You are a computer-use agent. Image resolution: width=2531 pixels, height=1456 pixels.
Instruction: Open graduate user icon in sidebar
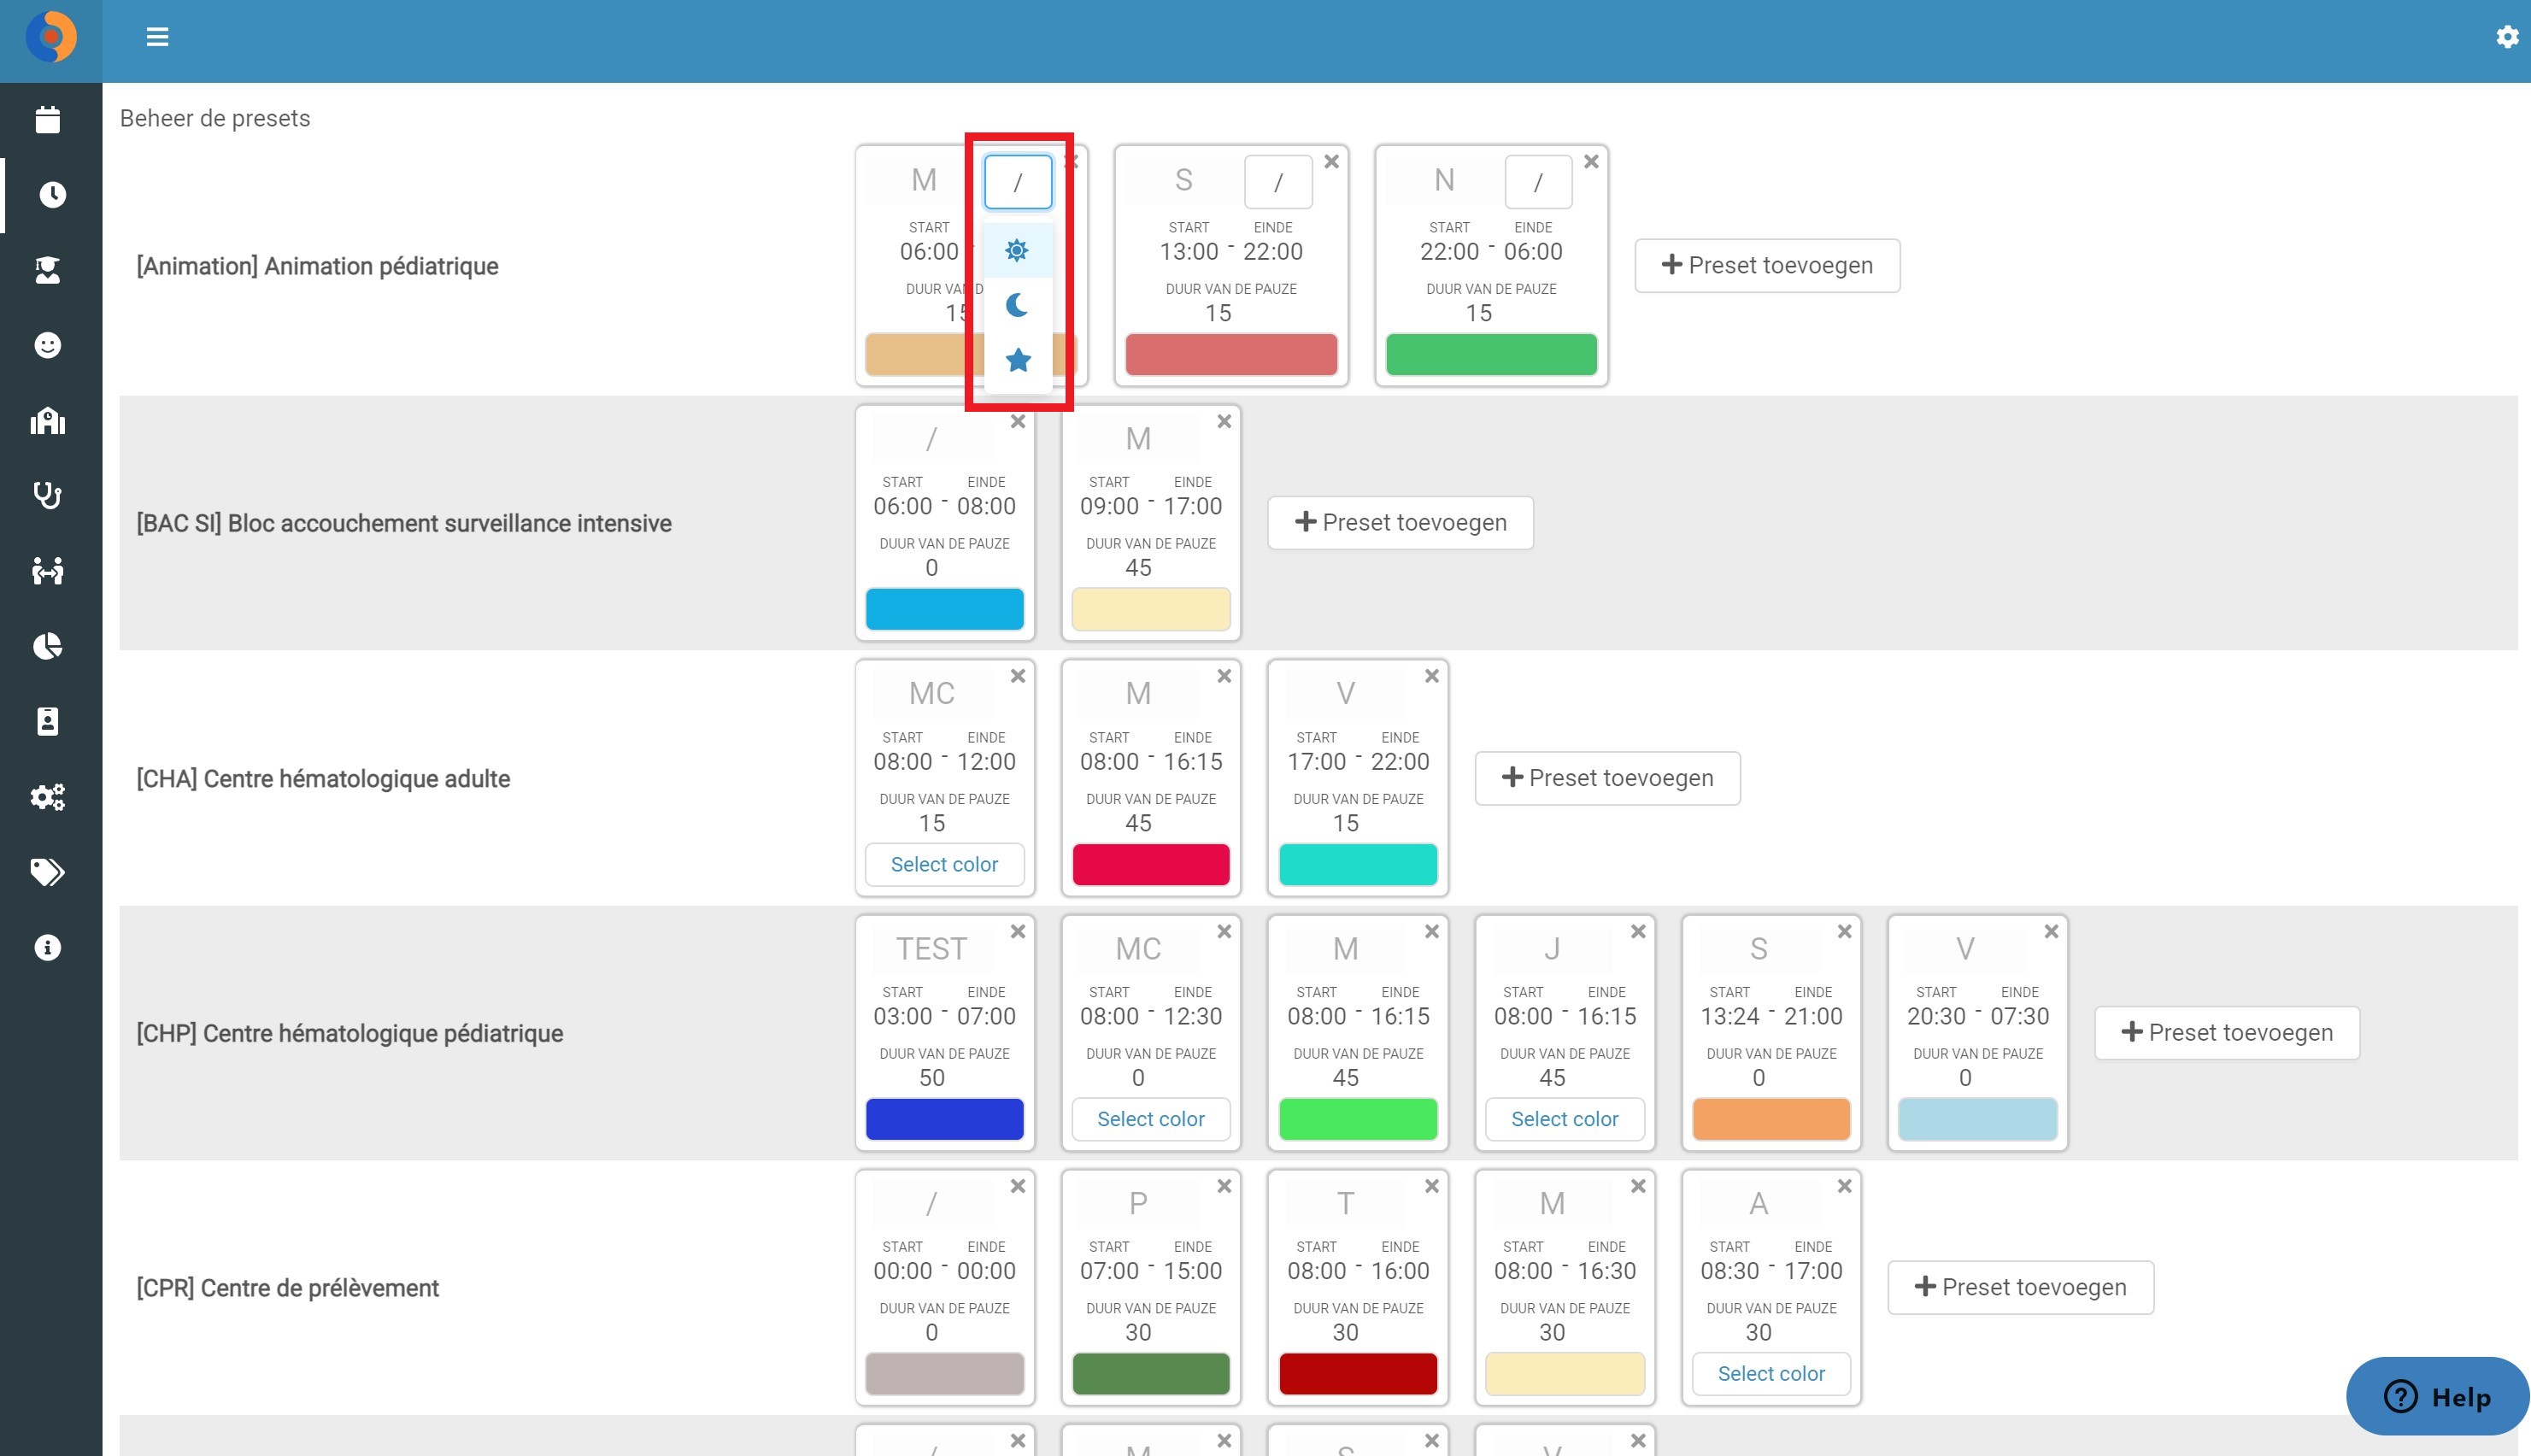point(48,270)
